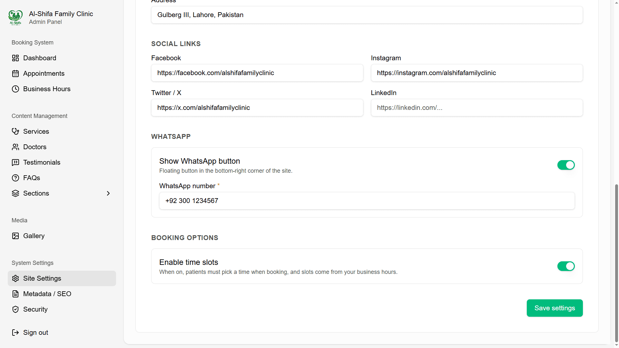Click the FAQs question mark icon
This screenshot has width=619, height=348.
click(x=15, y=178)
